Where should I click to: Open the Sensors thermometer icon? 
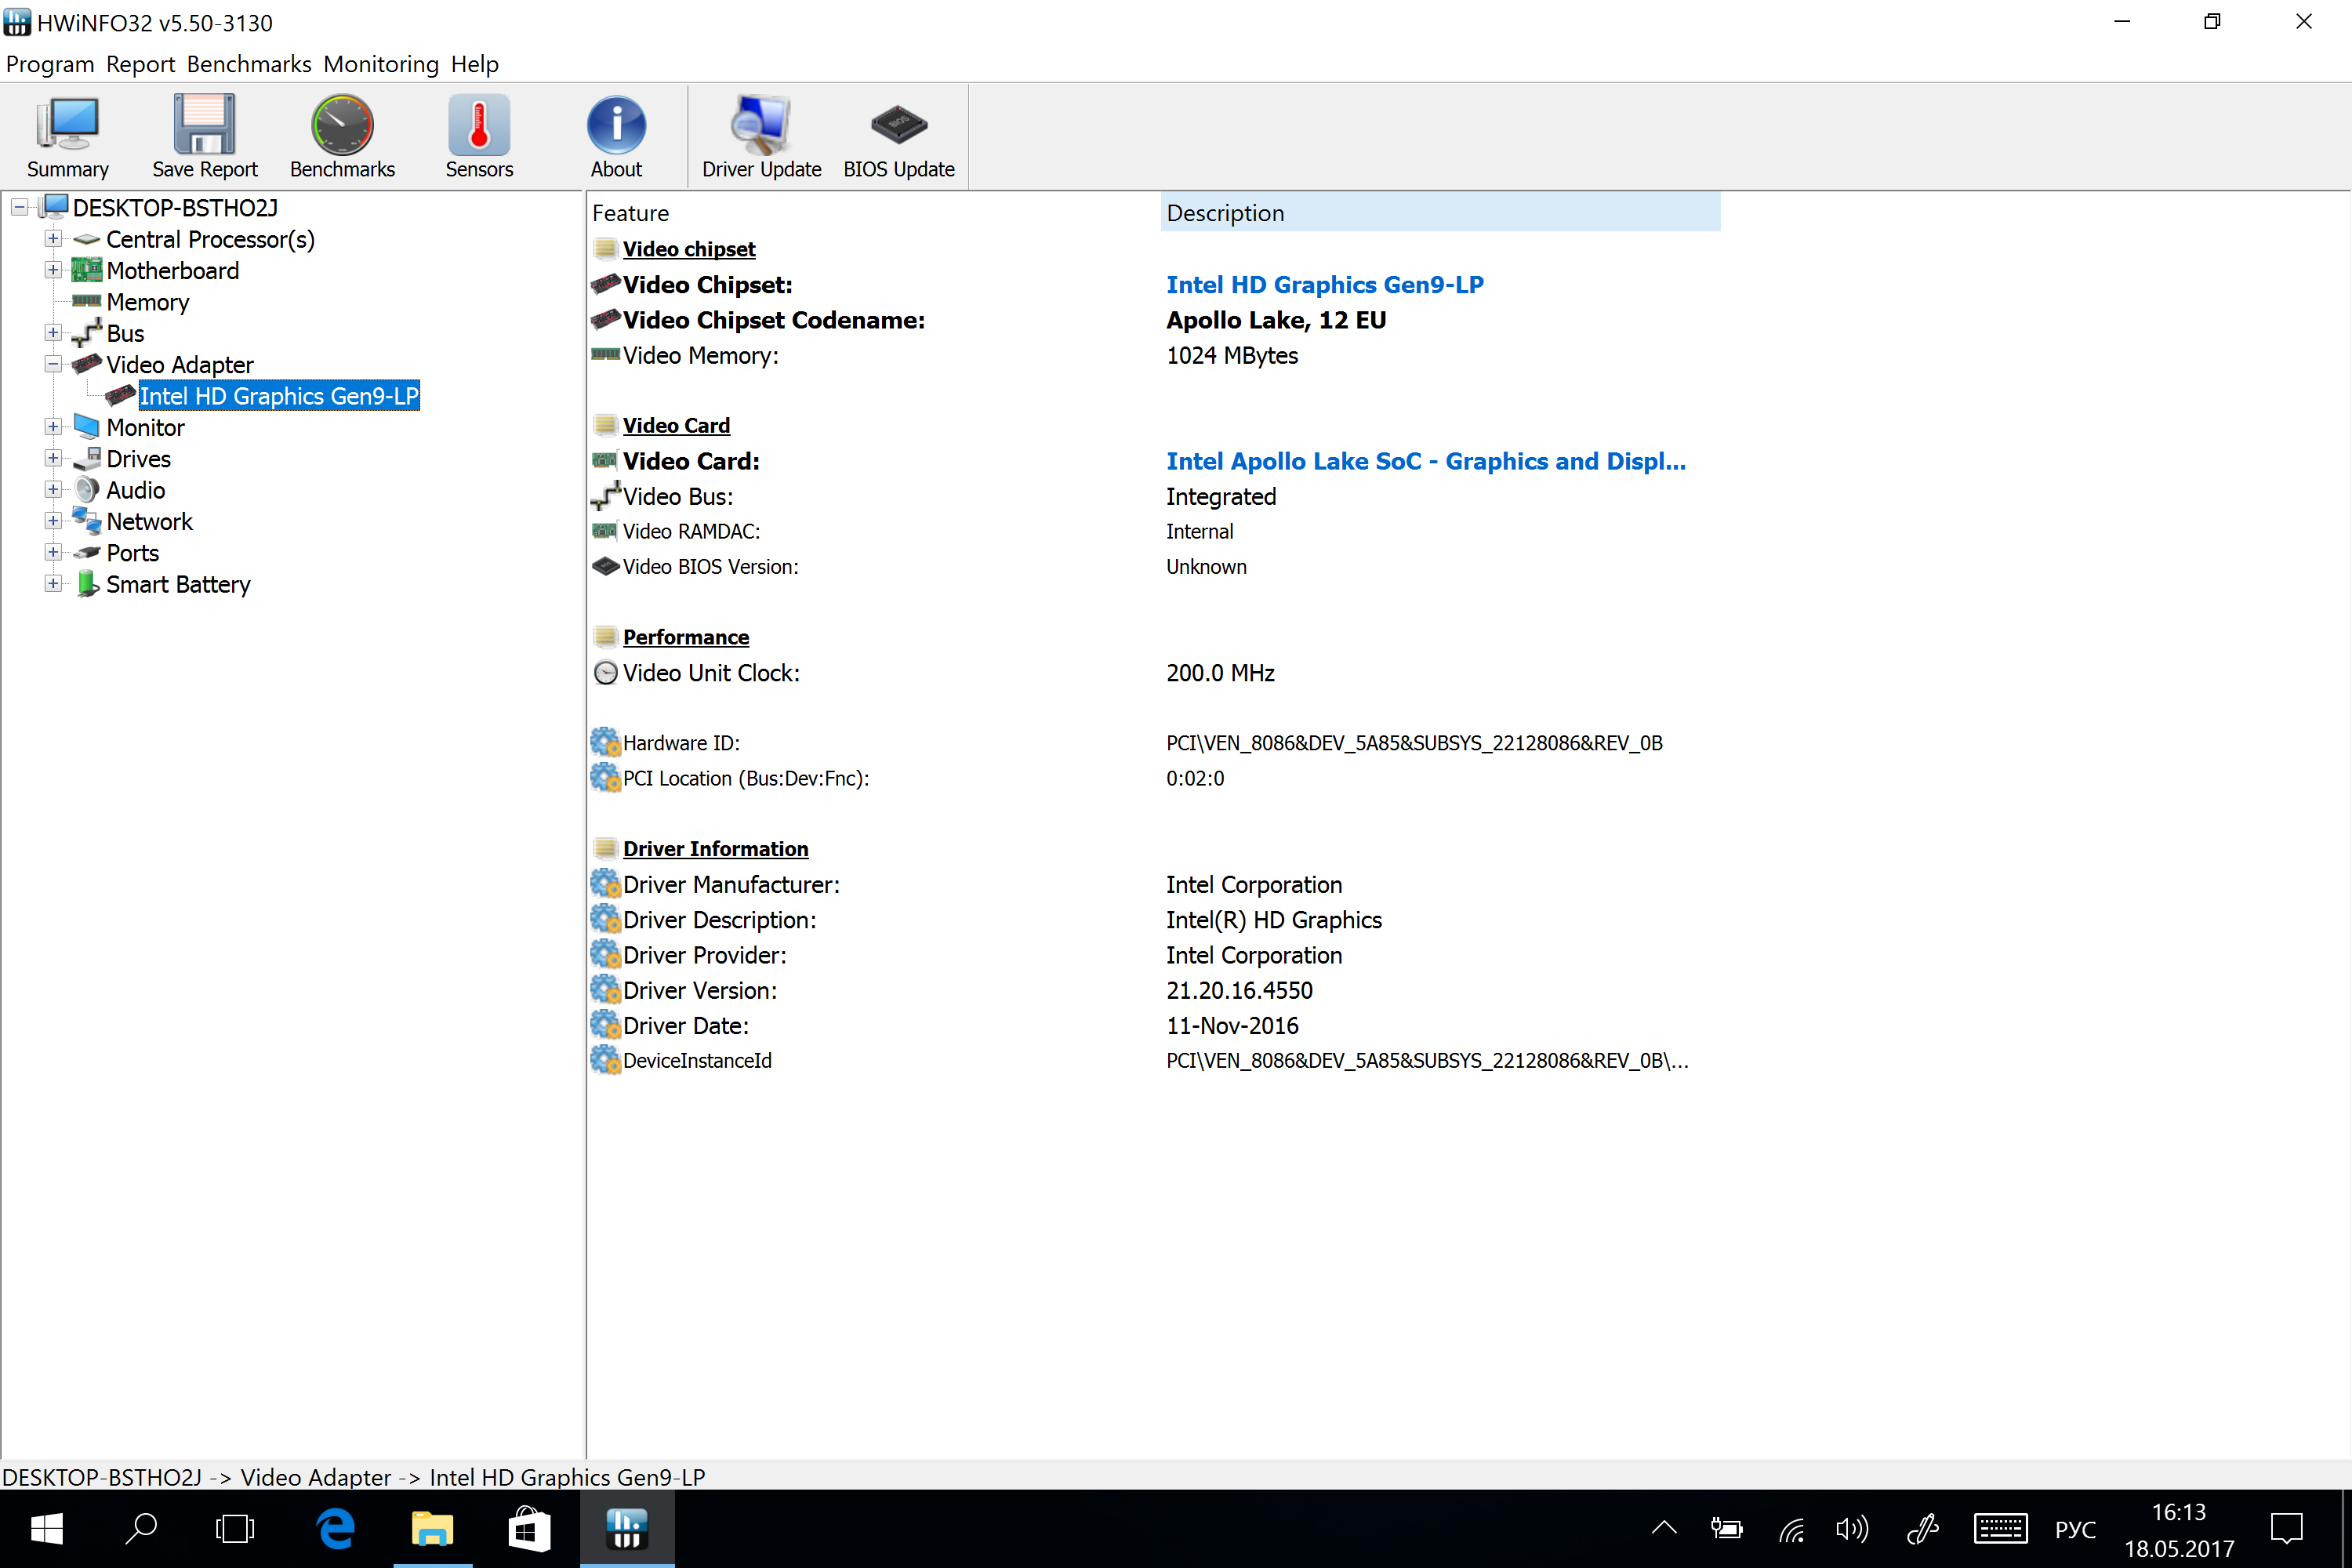click(x=479, y=137)
